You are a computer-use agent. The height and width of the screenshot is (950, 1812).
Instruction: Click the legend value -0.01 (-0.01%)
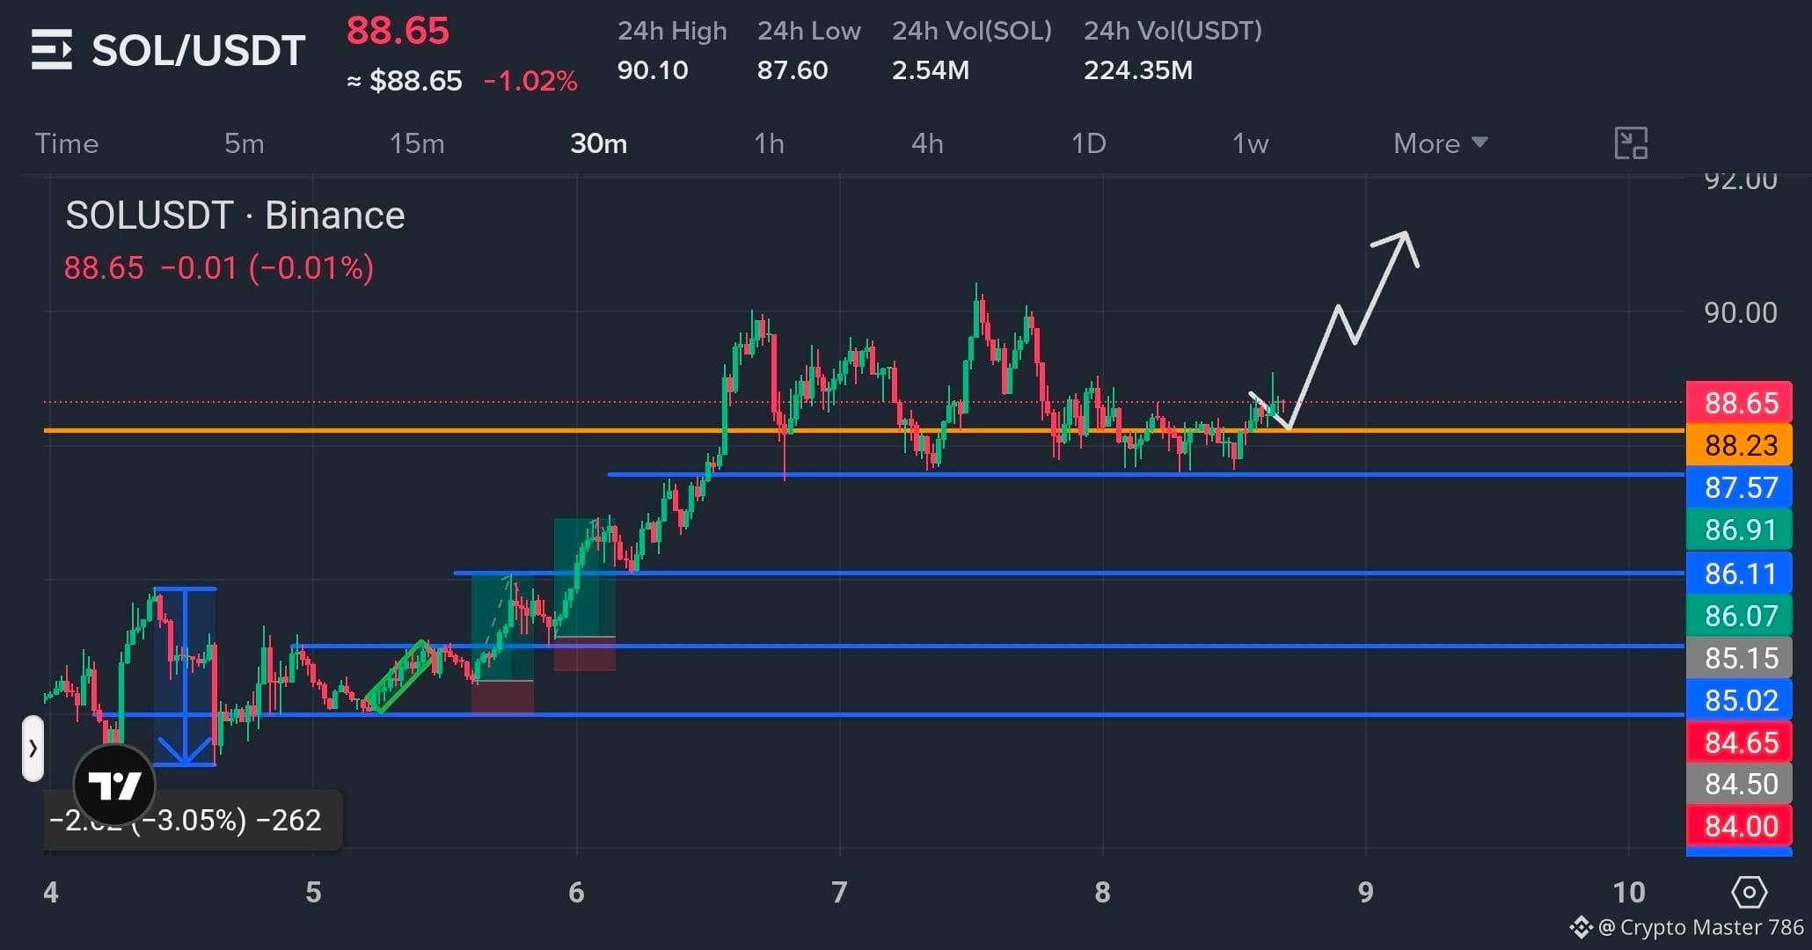267,267
